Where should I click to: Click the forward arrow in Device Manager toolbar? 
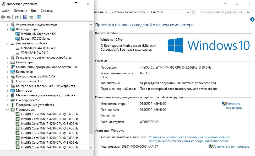point(9,17)
